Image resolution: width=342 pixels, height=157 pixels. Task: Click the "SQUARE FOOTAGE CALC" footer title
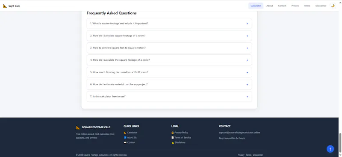point(96,127)
